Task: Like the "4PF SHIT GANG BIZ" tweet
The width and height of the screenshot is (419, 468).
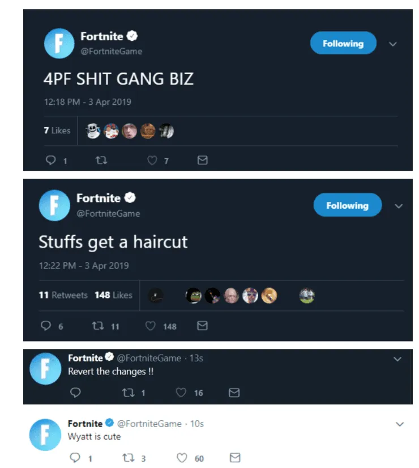Action: click(x=152, y=161)
